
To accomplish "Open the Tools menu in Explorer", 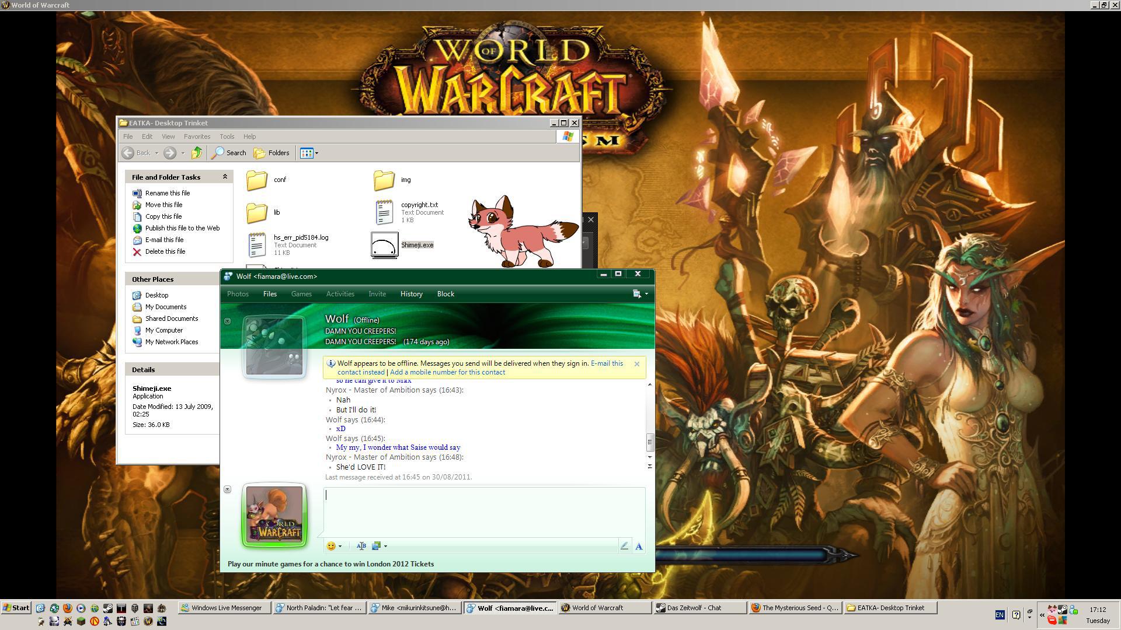I will pos(227,136).
